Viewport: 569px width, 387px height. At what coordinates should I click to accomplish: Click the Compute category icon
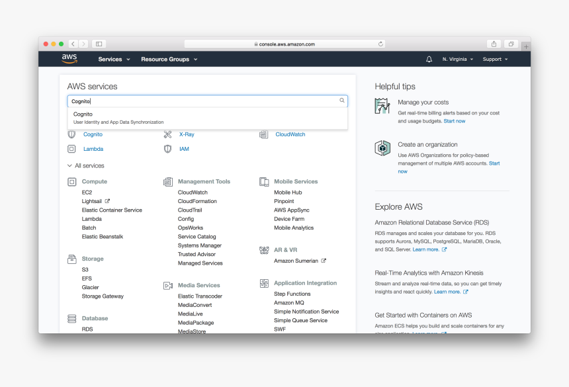(72, 182)
